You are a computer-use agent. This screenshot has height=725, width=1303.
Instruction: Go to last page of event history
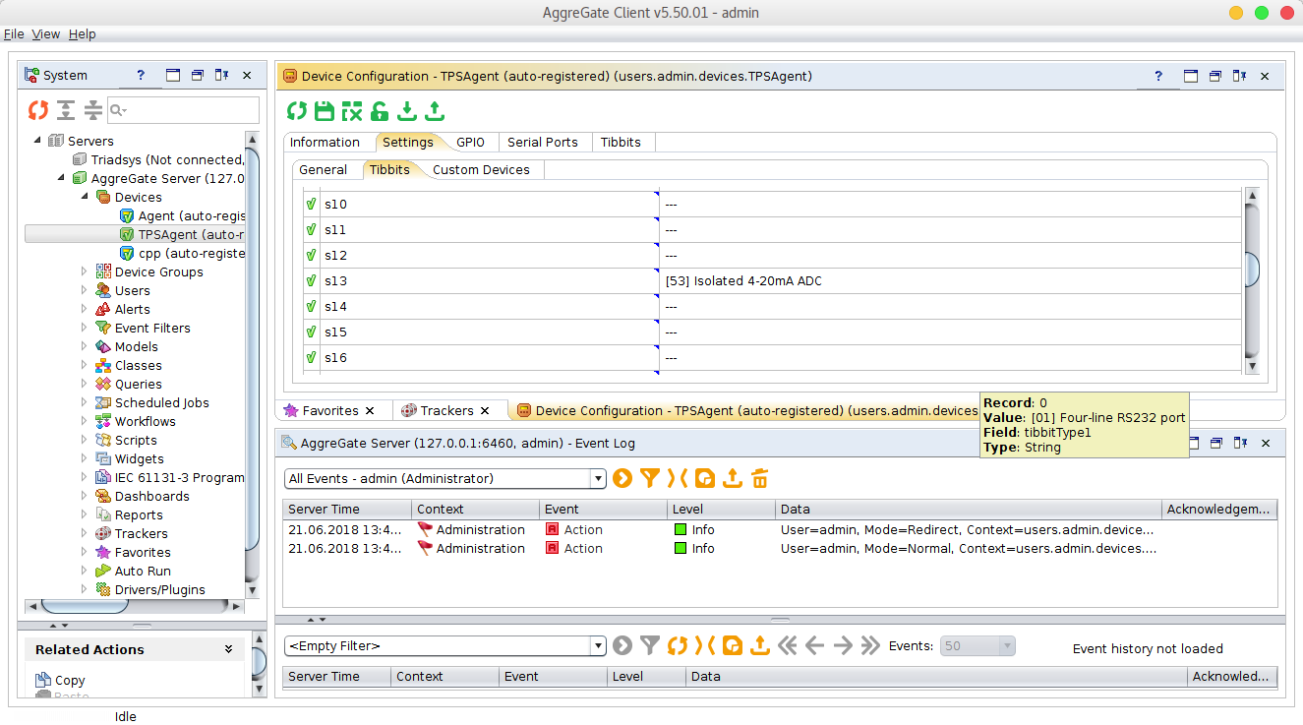pyautogui.click(x=870, y=645)
